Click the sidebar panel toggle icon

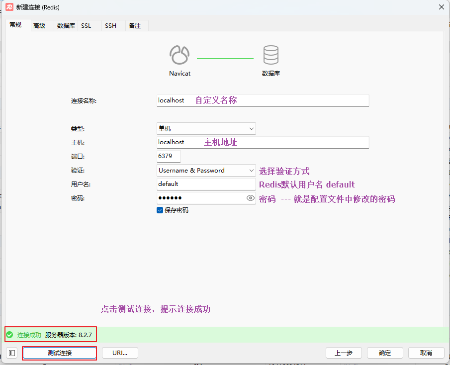click(12, 353)
